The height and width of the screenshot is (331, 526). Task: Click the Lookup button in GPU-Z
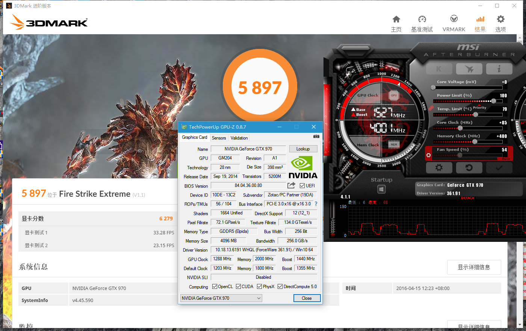click(x=303, y=149)
